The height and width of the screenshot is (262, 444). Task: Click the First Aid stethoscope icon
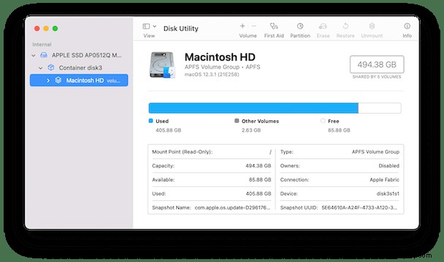coord(274,26)
